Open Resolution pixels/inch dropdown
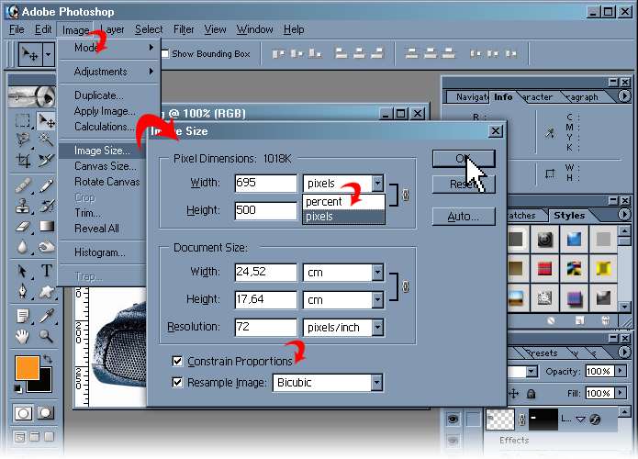Image resolution: width=638 pixels, height=459 pixels. click(377, 327)
